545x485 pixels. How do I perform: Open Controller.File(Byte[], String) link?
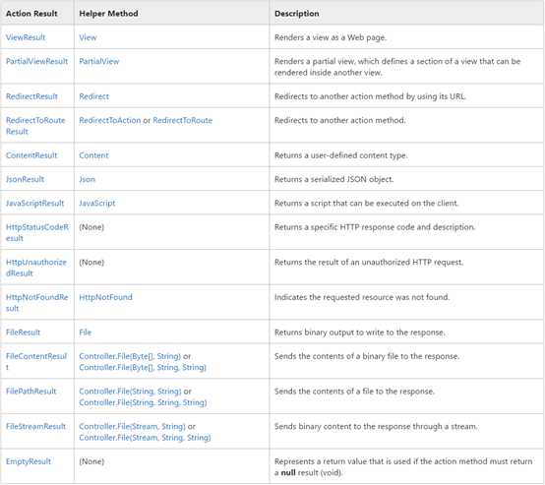click(x=130, y=356)
